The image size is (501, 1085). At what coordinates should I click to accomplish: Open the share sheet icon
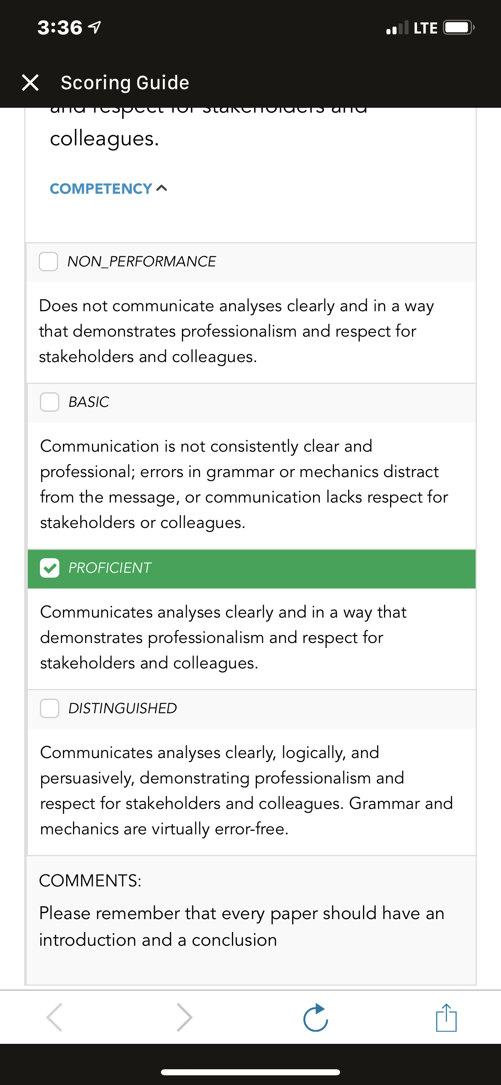(446, 1017)
